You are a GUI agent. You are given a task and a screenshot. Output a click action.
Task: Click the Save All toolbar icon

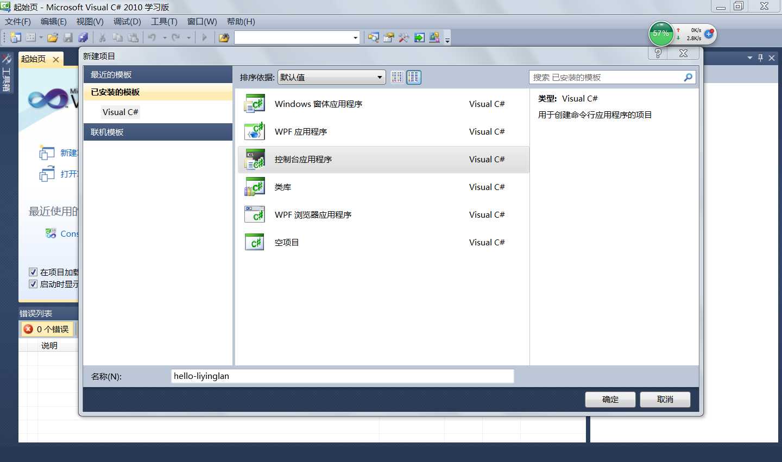83,37
